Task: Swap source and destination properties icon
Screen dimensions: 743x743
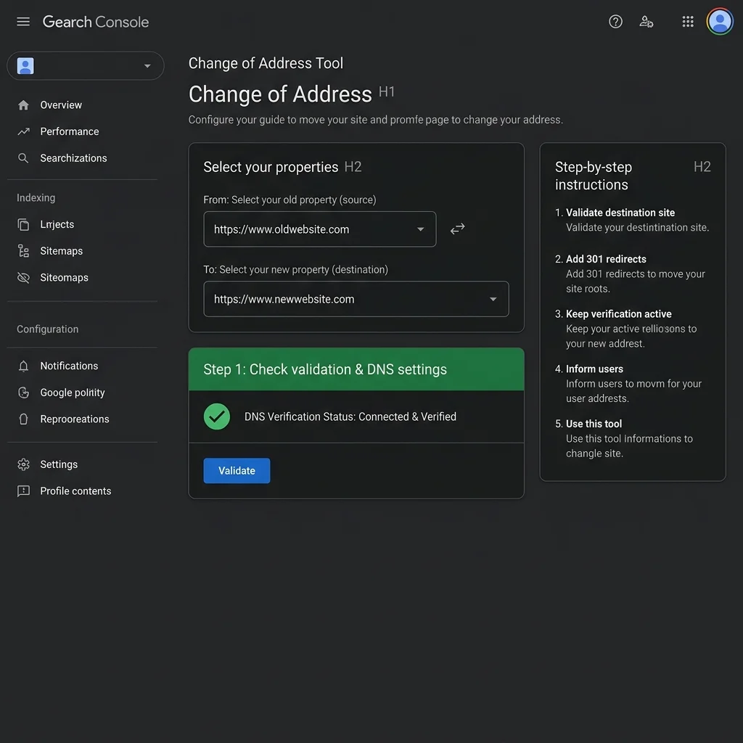Action: 457,229
